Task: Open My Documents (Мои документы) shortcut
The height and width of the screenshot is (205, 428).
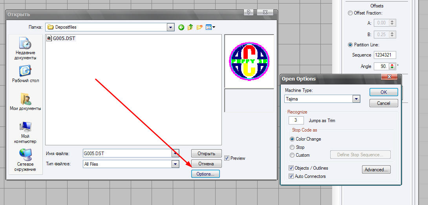Action: (26, 102)
